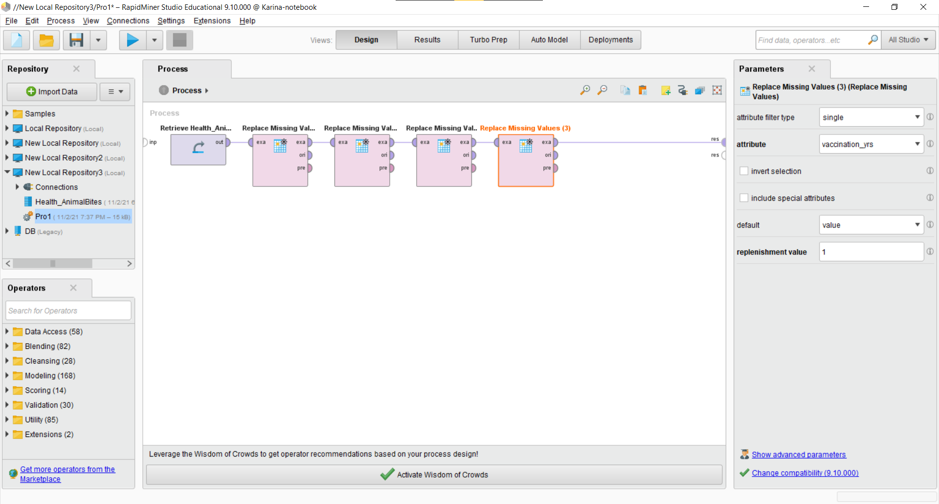The height and width of the screenshot is (504, 939).
Task: Stop the process with the gray stop button
Action: coord(179,40)
